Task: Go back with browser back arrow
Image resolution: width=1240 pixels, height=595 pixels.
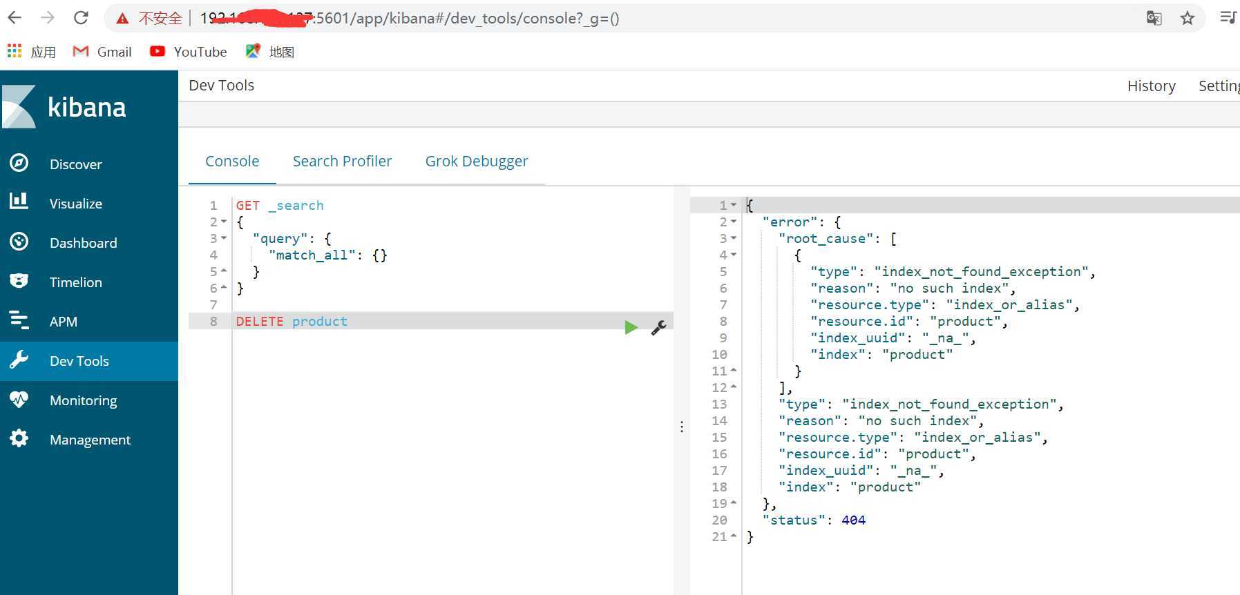Action: point(15,18)
